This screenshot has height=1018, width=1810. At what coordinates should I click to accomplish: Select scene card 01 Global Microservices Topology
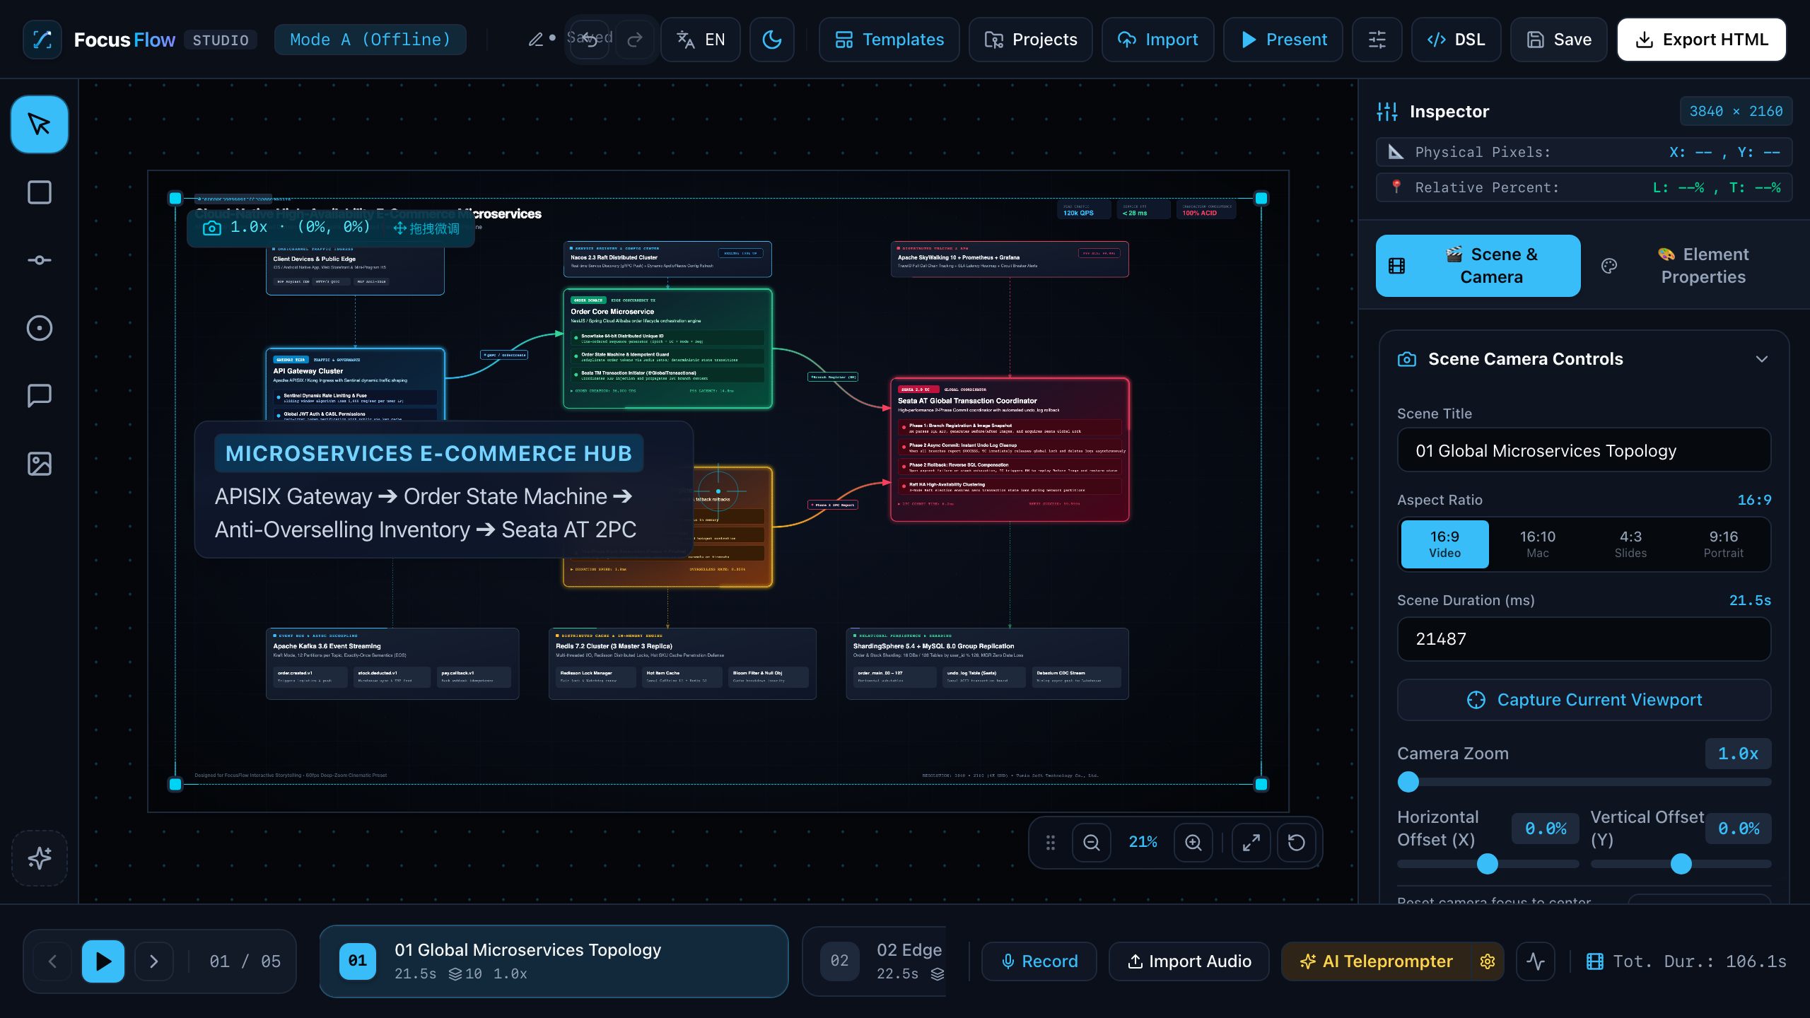[554, 961]
